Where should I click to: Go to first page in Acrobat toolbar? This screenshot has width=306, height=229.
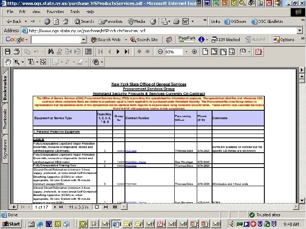click(x=101, y=52)
